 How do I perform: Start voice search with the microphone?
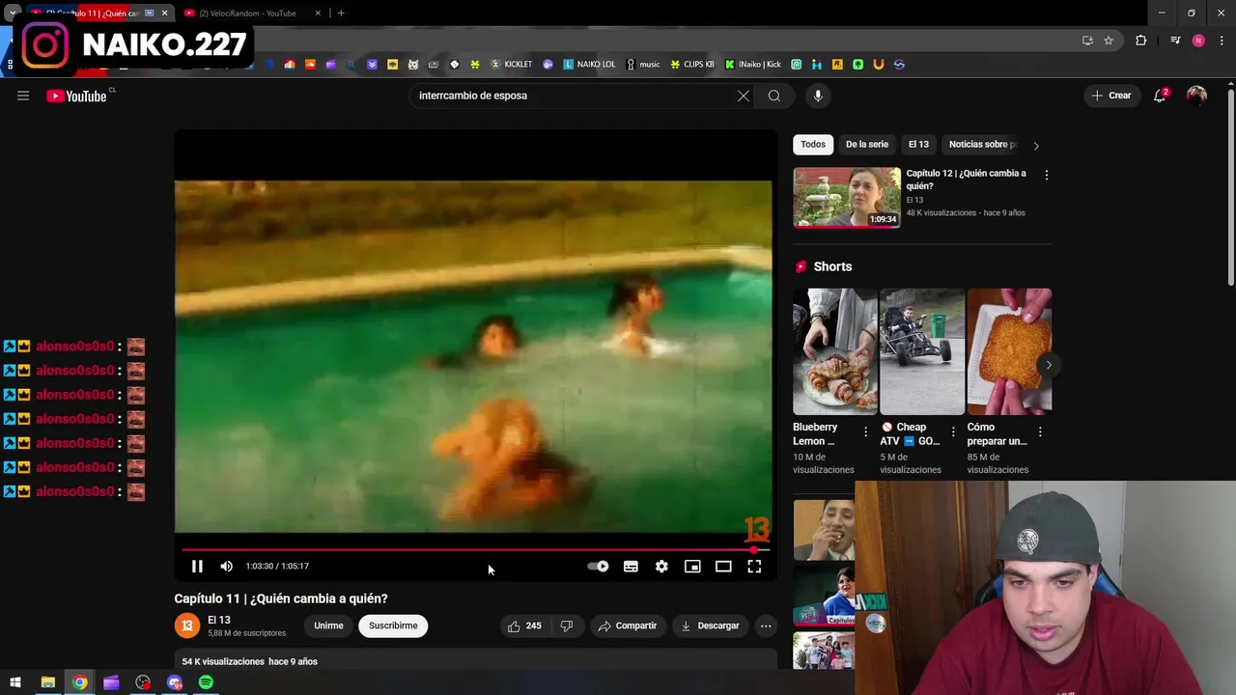[818, 96]
